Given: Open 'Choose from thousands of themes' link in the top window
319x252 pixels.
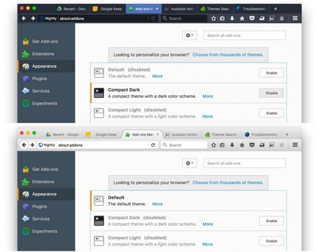Looking at the screenshot, I should point(228,55).
